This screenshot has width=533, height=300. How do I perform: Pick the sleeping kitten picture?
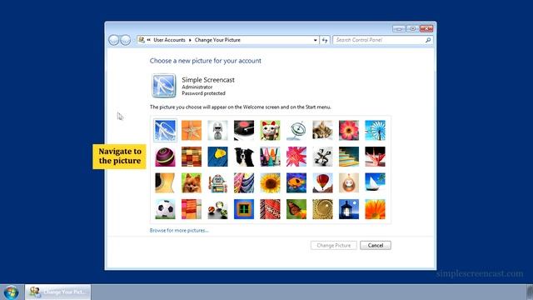pos(322,130)
